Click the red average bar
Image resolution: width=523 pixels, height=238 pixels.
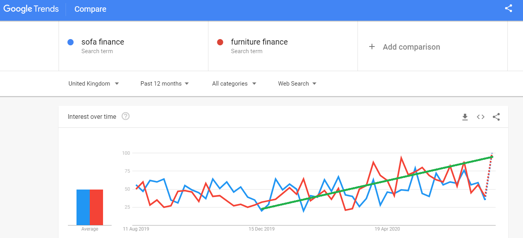pyautogui.click(x=96, y=207)
